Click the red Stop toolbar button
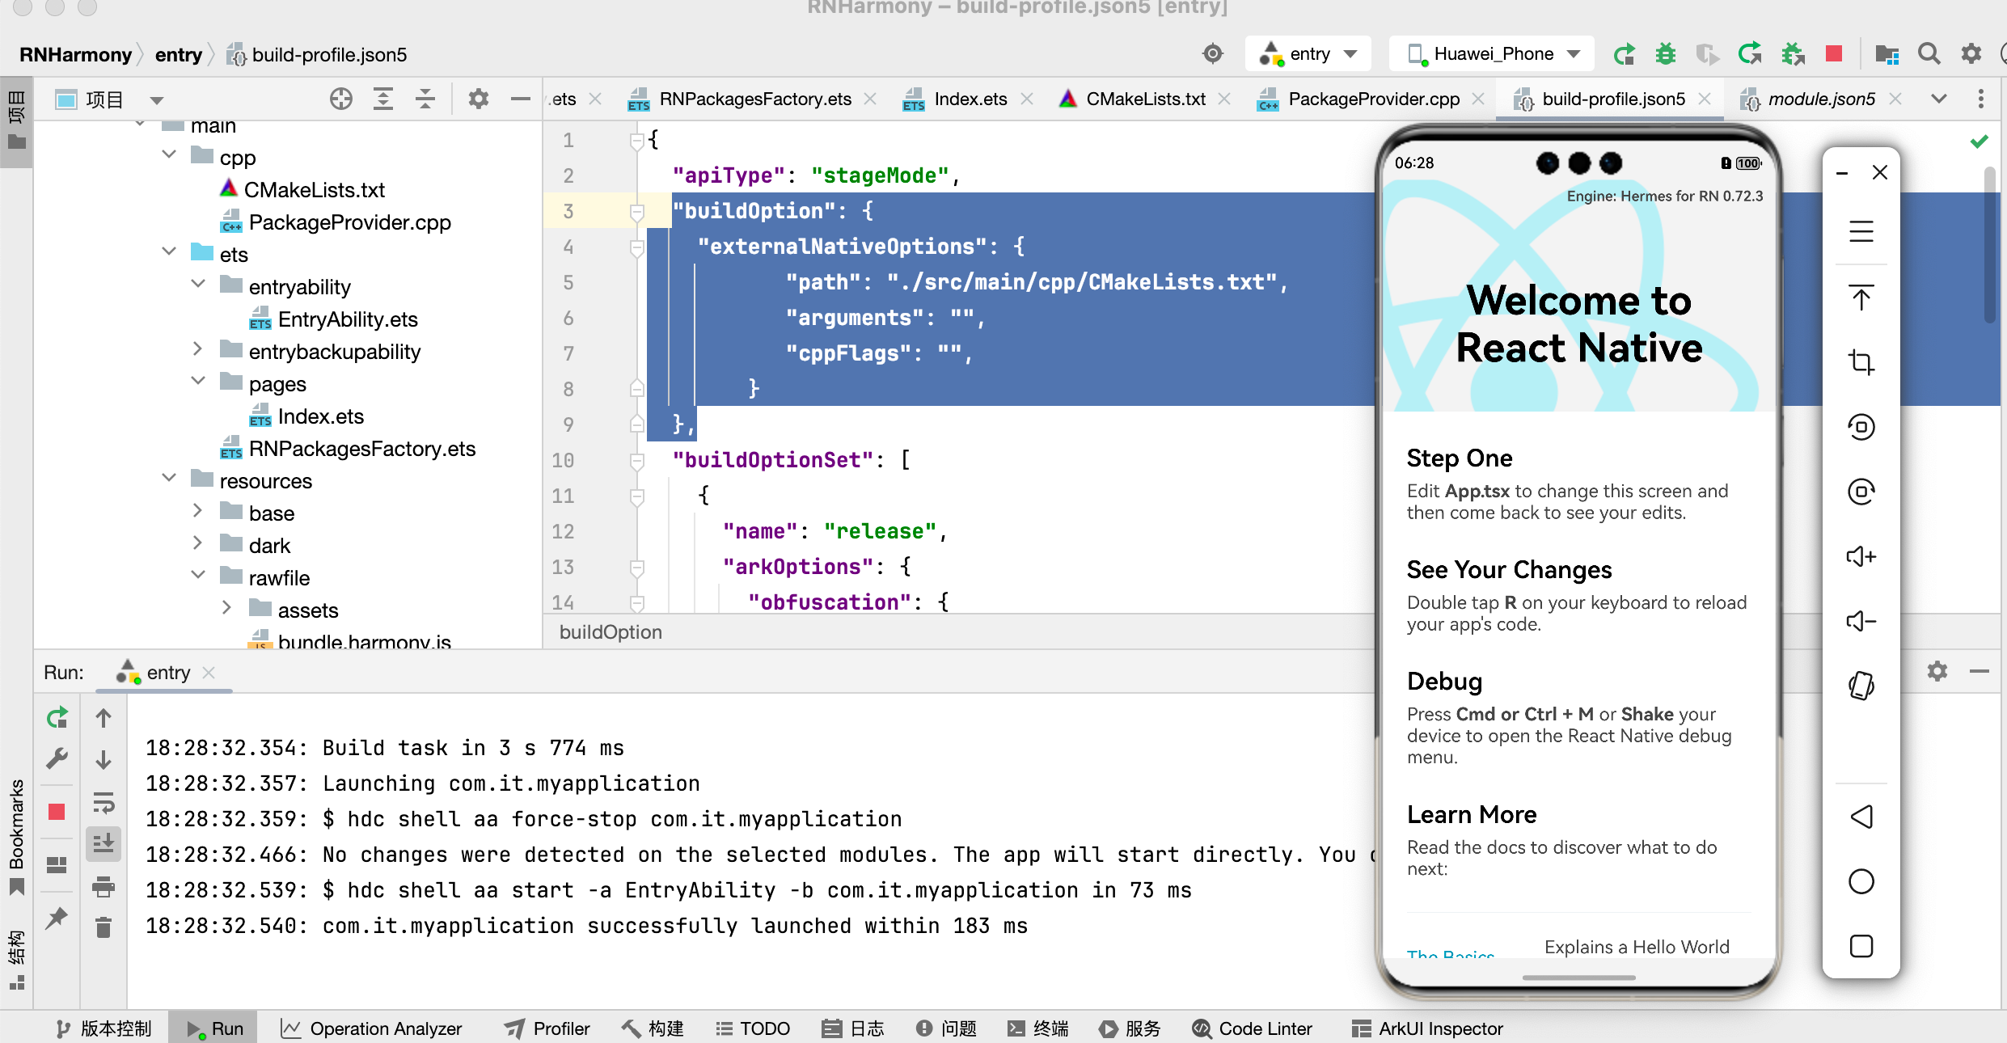 click(1834, 54)
